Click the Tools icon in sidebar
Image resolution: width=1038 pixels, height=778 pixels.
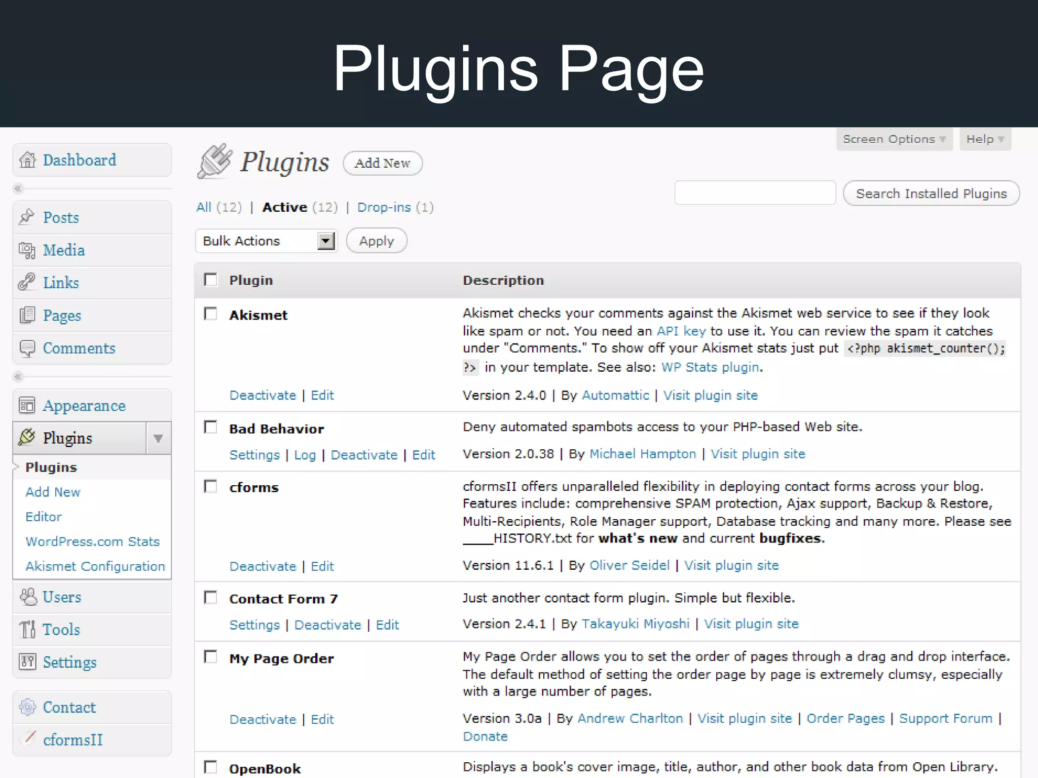point(27,630)
